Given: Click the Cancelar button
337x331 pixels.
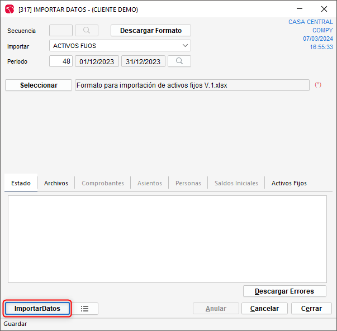Looking at the screenshot, I should [x=265, y=309].
